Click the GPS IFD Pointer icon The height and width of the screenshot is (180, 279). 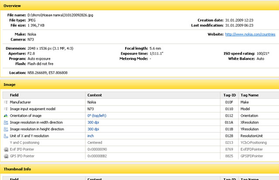click(x=6, y=156)
